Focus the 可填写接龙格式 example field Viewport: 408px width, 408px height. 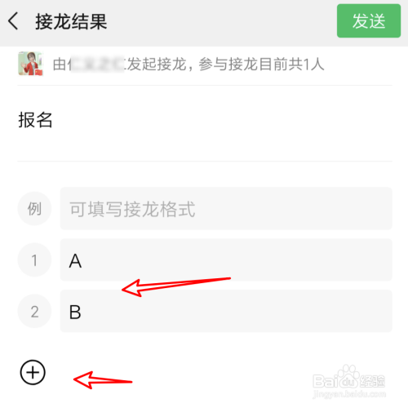226,208
